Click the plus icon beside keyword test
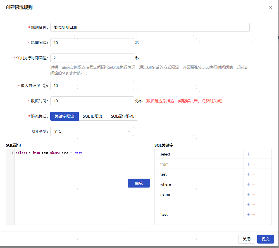Screen dimensions: 279x248 (x=248, y=174)
